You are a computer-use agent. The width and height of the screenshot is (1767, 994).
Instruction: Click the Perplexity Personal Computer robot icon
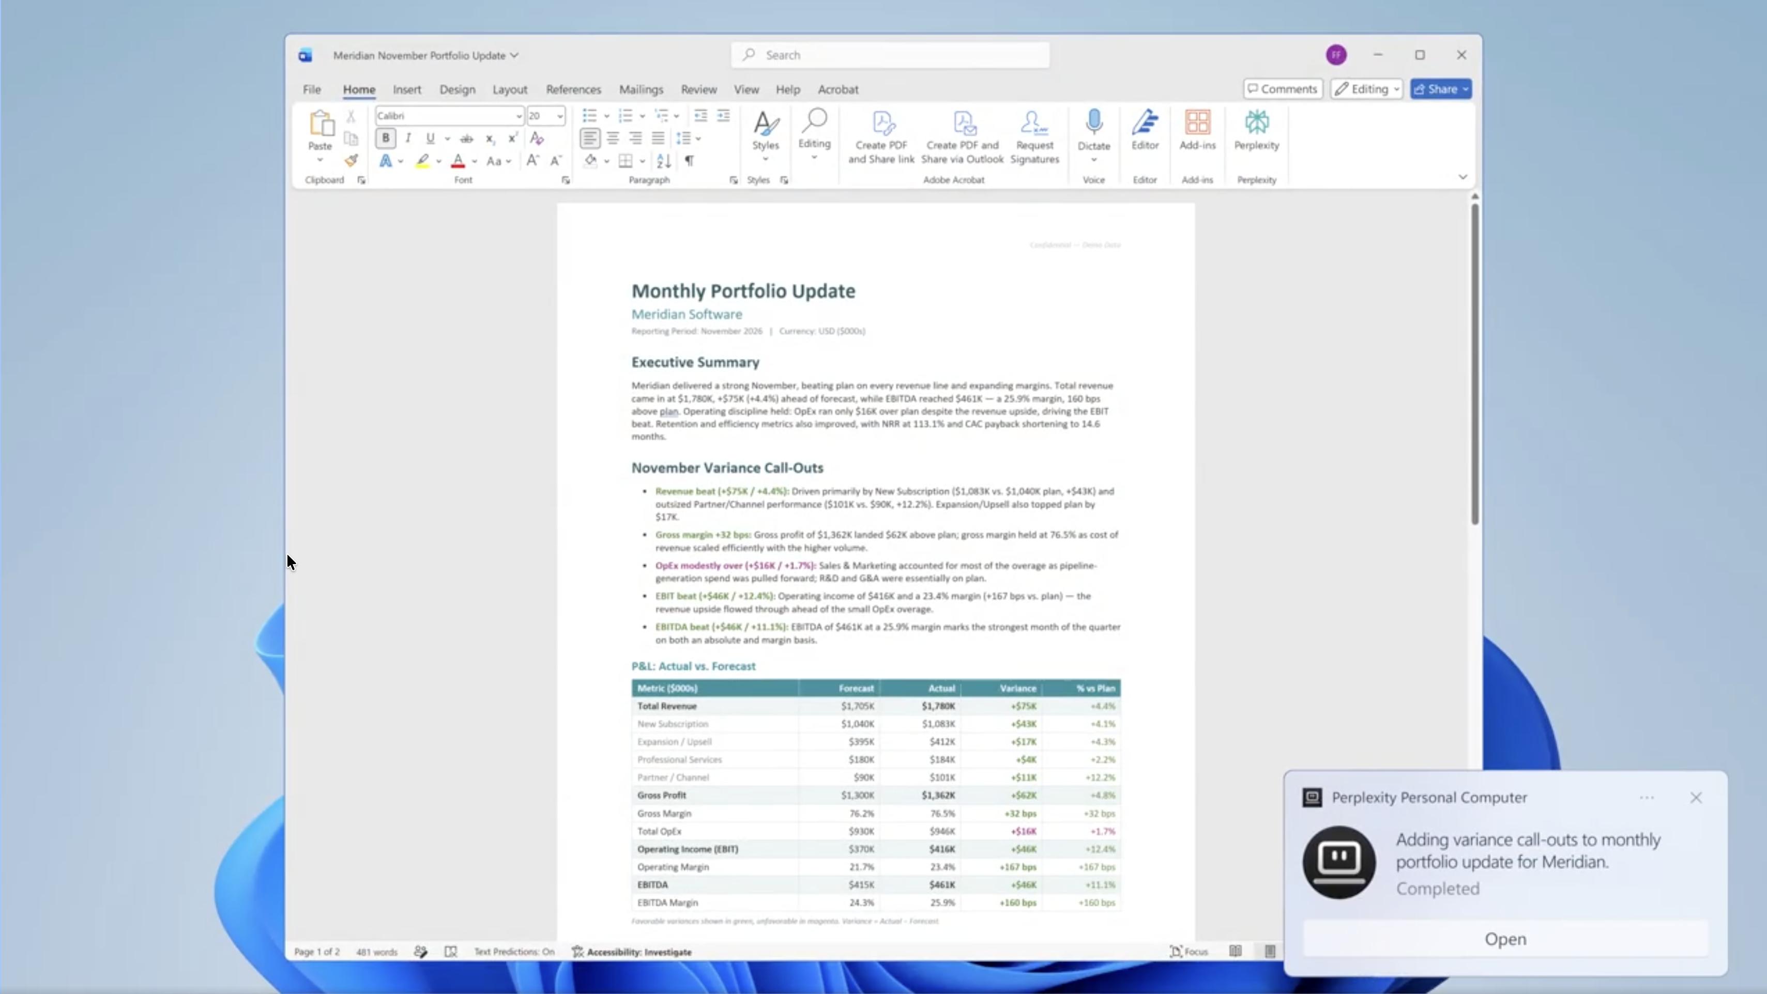coord(1339,862)
